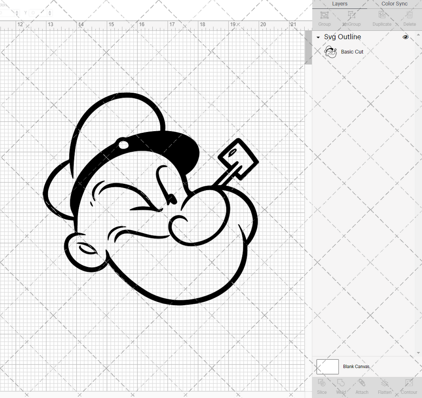
Task: Hide the Svg Outline with the eye icon
Action: pos(405,37)
